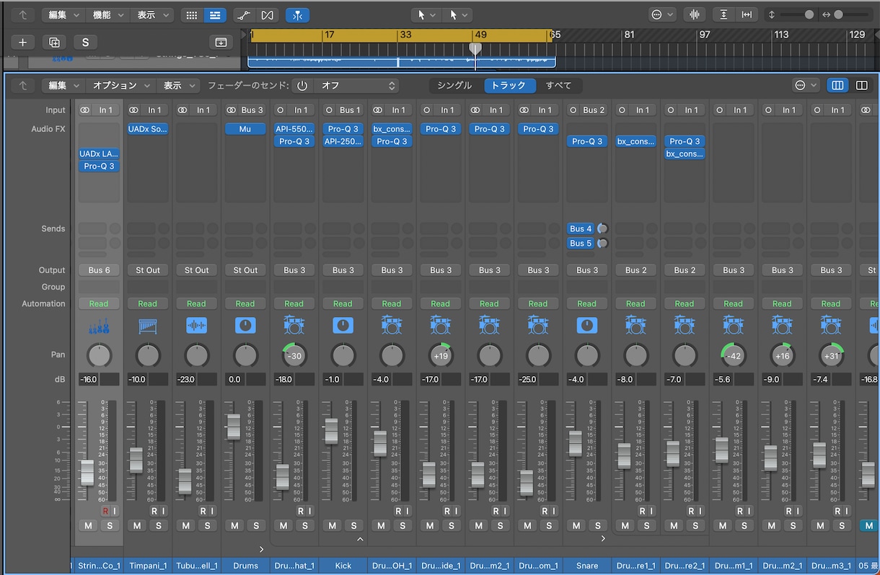Expand the Drums track stack arrow
The height and width of the screenshot is (575, 880).
click(262, 549)
